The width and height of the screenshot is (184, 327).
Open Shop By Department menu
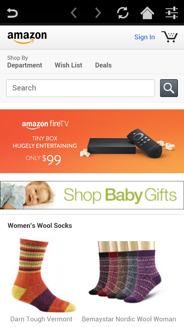tap(25, 62)
